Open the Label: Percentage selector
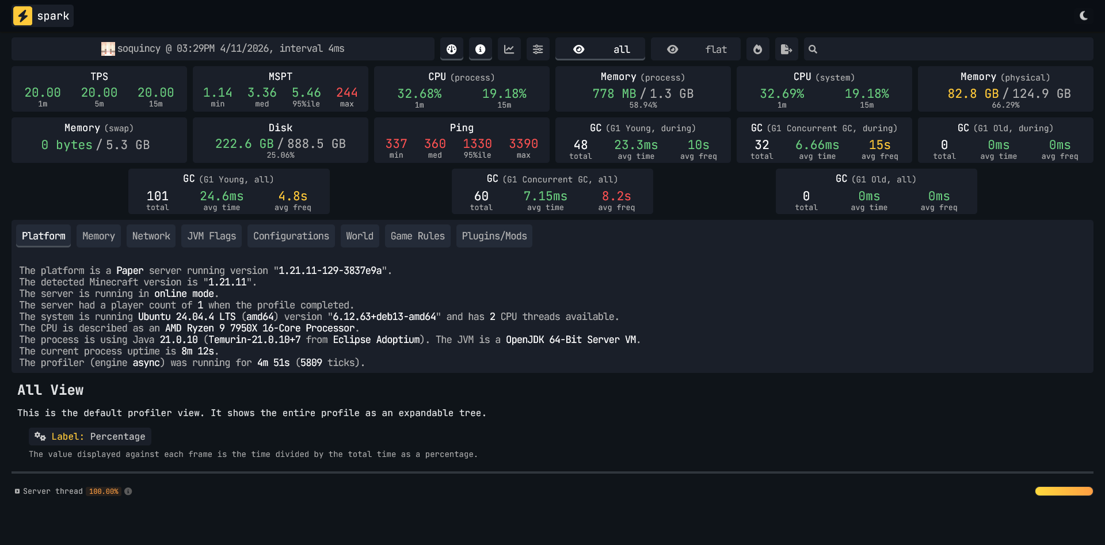 click(90, 436)
